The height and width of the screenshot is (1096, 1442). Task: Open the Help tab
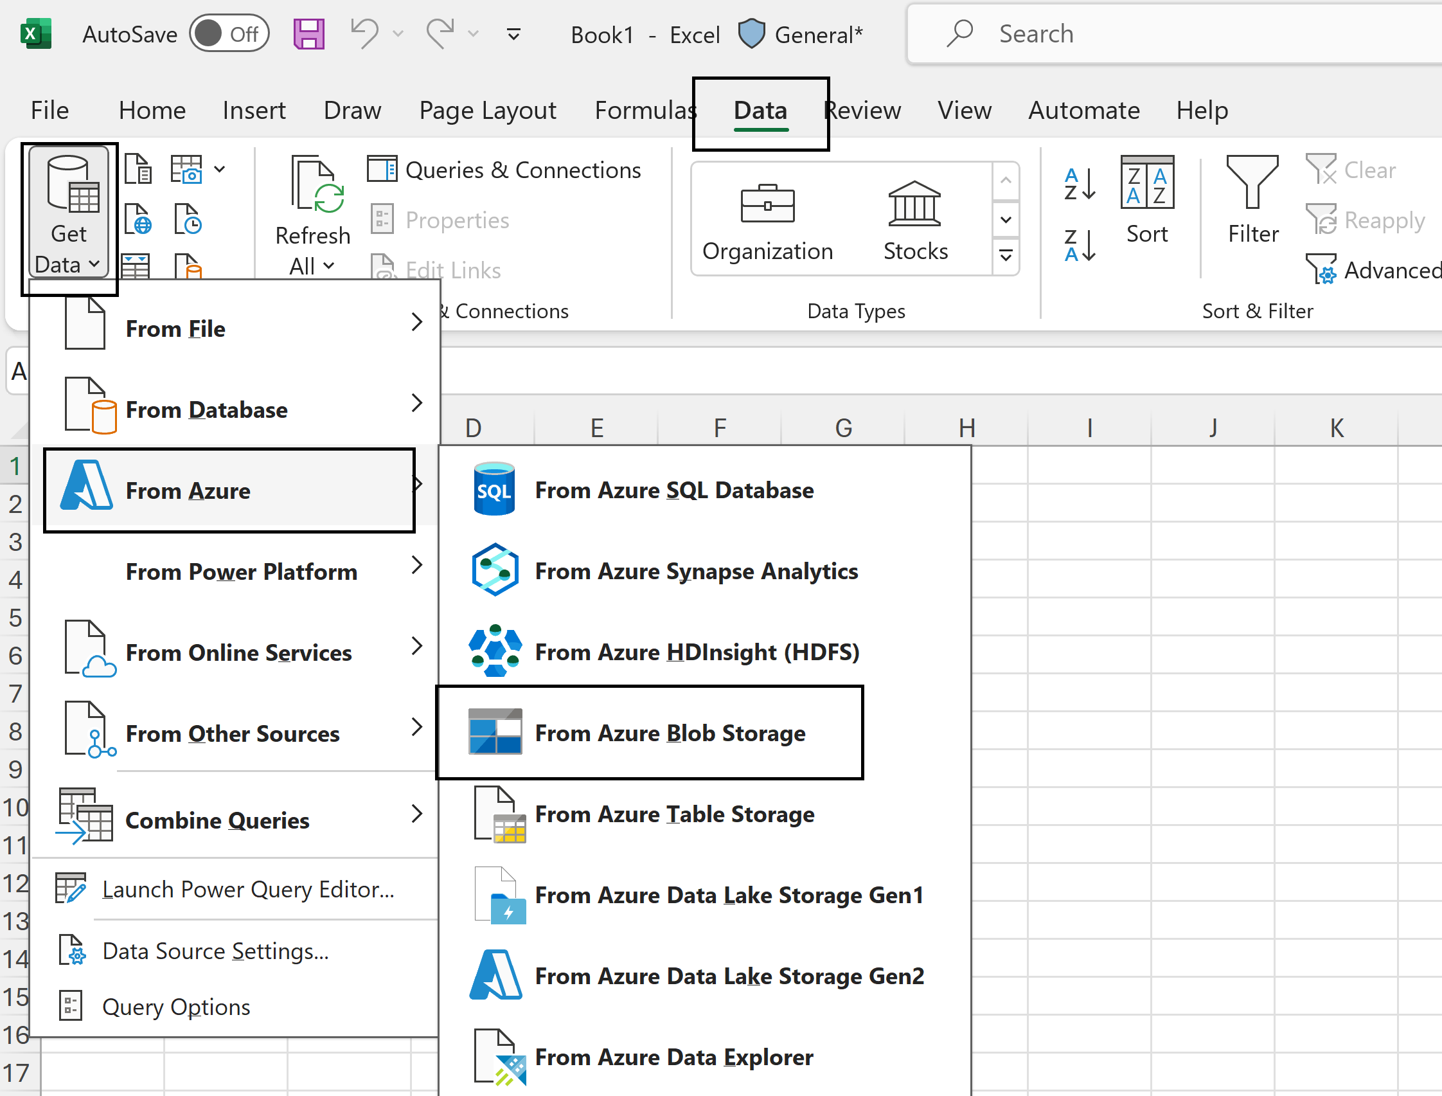(x=1202, y=111)
